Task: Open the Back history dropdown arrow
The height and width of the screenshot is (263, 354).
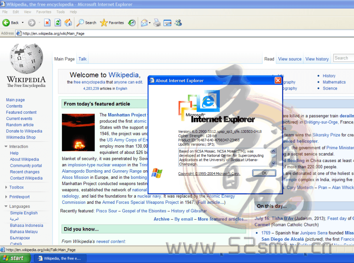Action: (23, 23)
